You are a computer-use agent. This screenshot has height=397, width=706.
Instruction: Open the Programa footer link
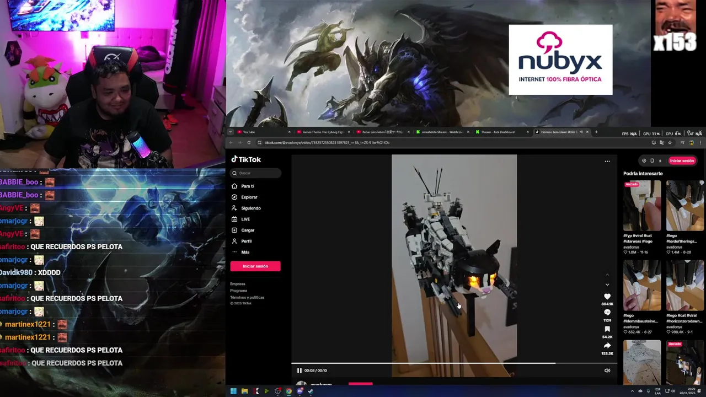tap(239, 291)
